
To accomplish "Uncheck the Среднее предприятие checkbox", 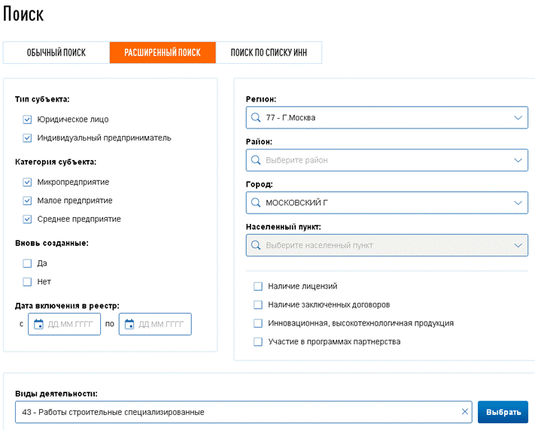I will (27, 220).
